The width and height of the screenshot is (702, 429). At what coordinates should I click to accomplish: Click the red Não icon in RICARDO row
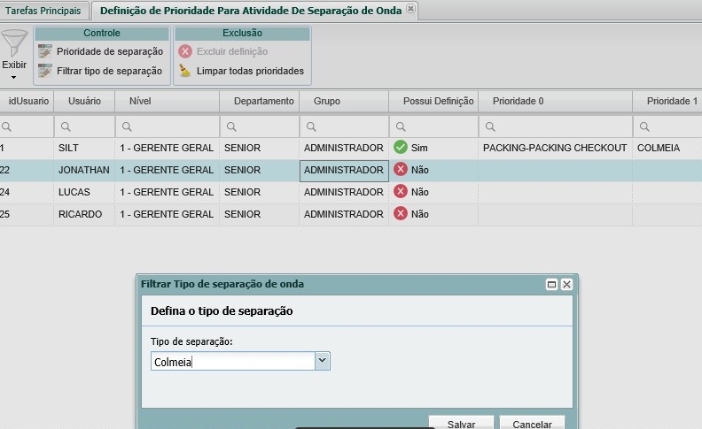pyautogui.click(x=401, y=213)
